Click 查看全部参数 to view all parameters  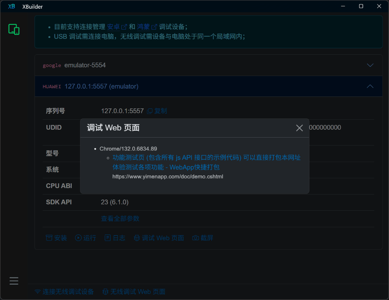120,219
